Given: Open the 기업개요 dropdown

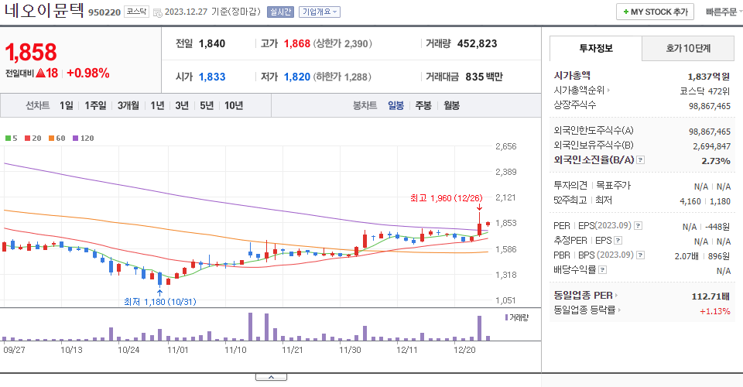Looking at the screenshot, I should (320, 12).
